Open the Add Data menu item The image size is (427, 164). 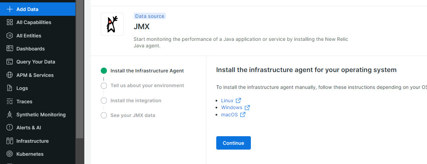[38, 9]
